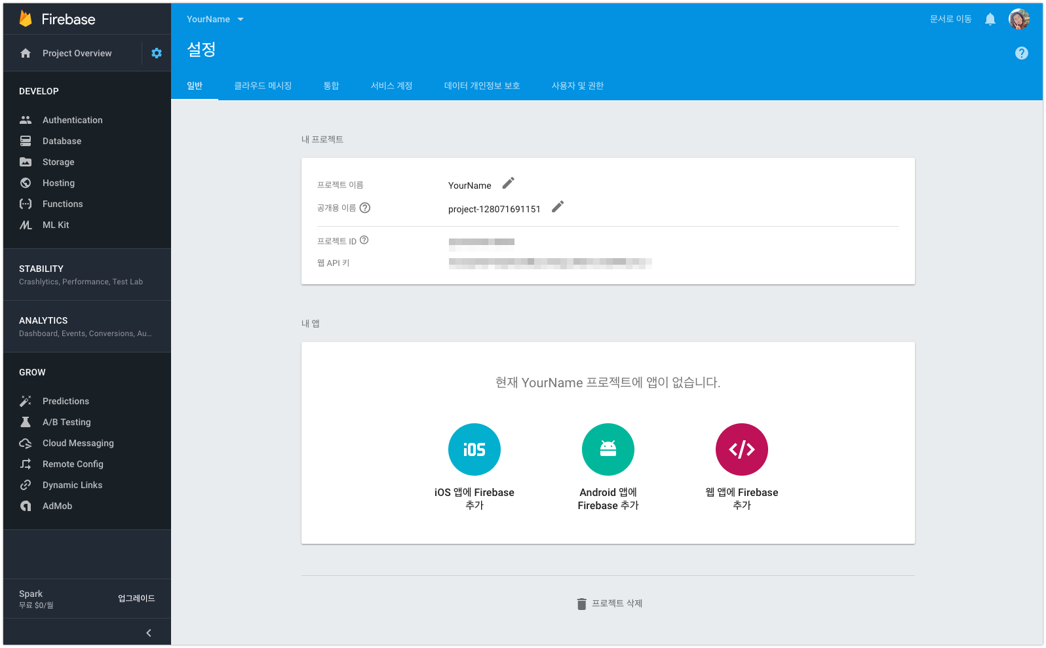Click the Hosting globe icon
The width and height of the screenshot is (1046, 648).
click(x=26, y=183)
